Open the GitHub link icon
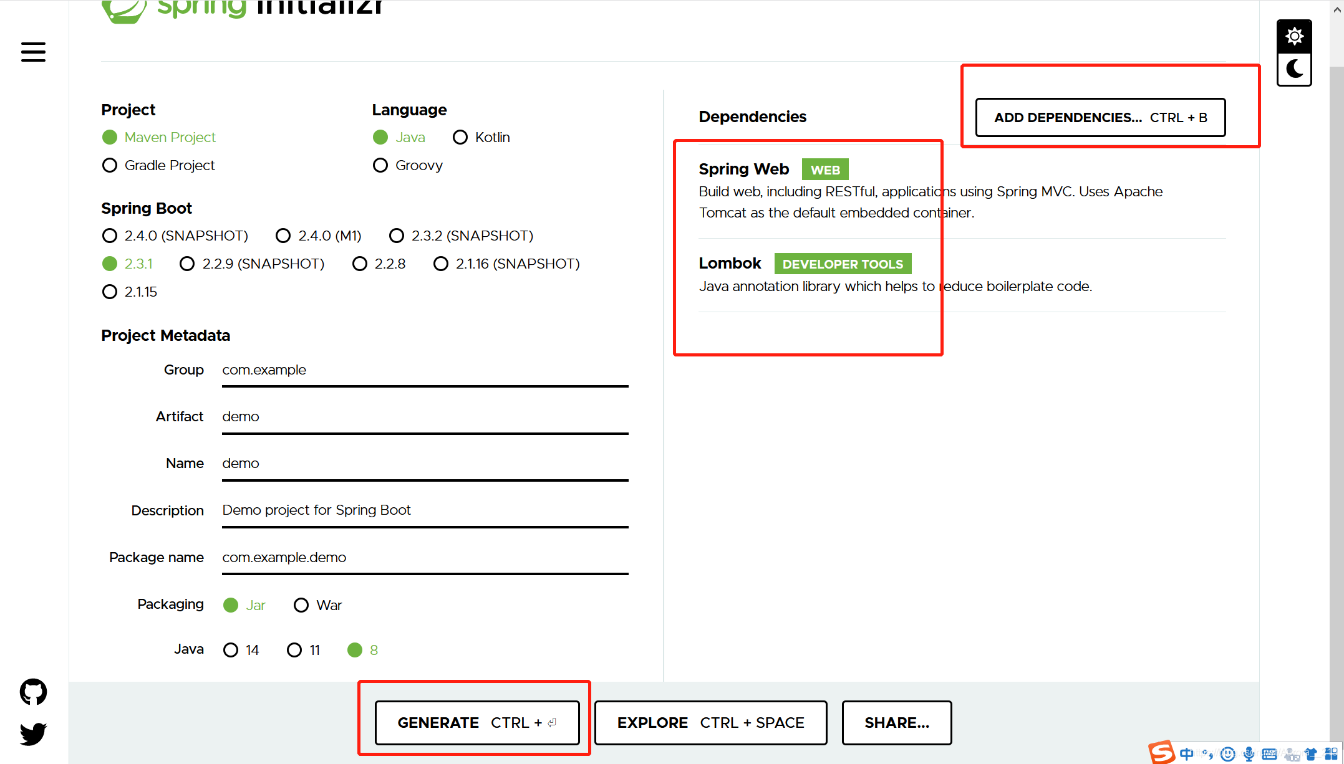The width and height of the screenshot is (1344, 764). pos(33,692)
